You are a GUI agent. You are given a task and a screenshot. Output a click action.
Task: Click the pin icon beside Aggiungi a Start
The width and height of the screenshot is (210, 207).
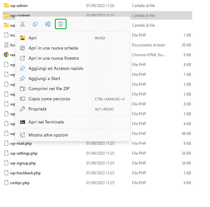tap(23, 78)
